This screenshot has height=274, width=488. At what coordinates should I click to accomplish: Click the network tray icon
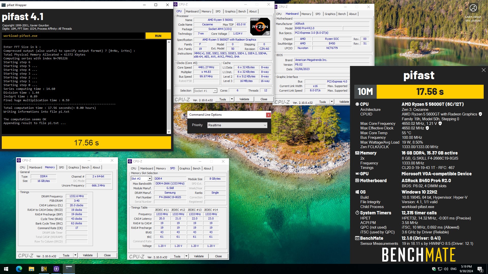pos(440,269)
